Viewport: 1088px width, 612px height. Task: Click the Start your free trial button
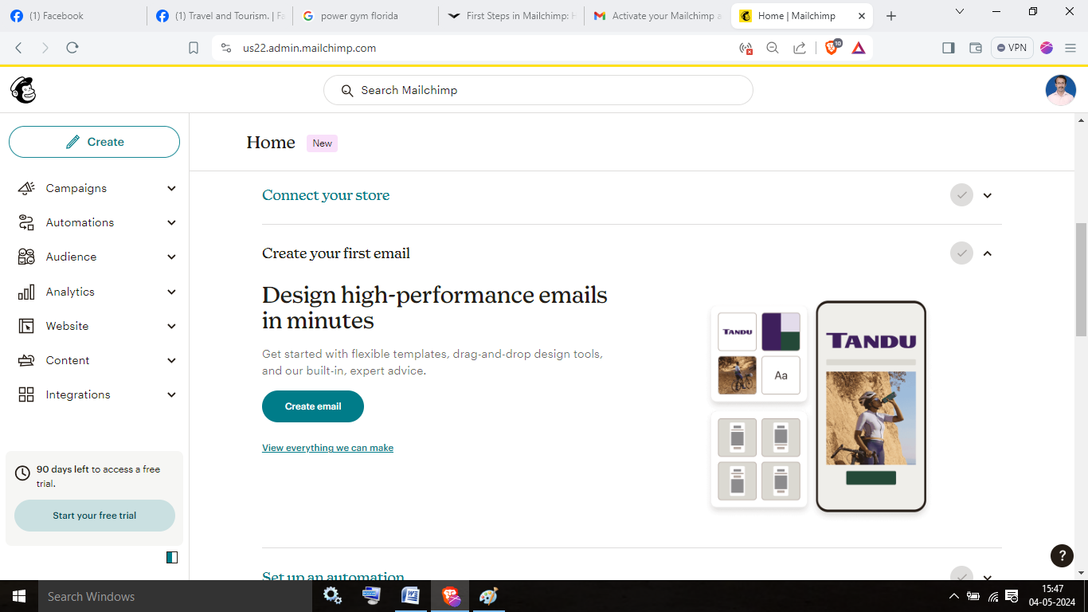[x=95, y=516]
